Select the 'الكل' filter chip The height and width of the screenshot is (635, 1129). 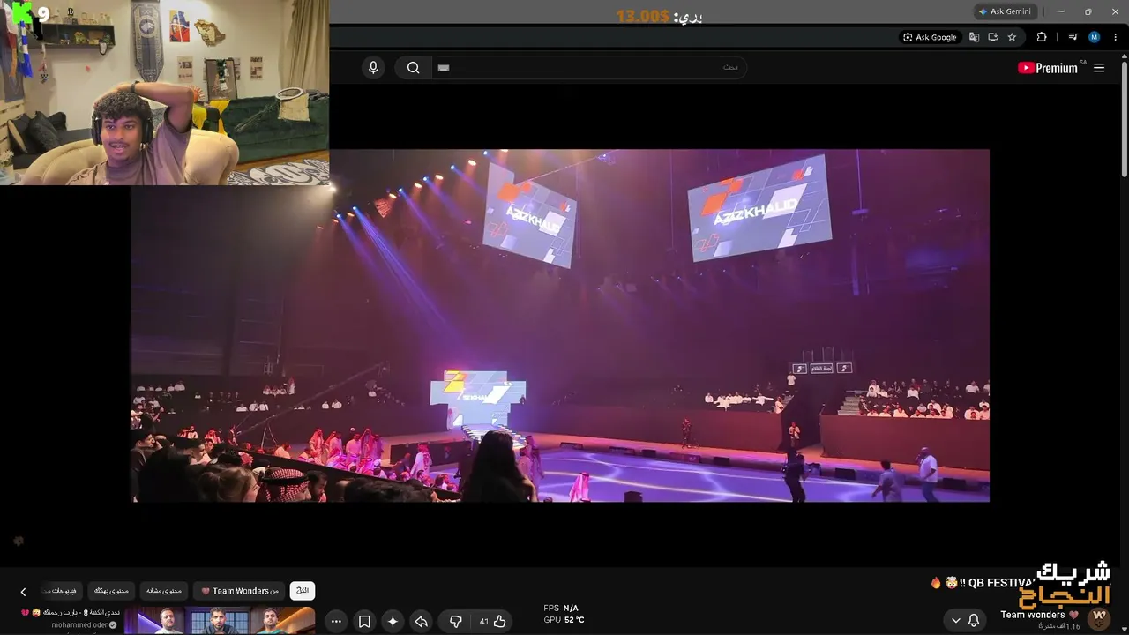303,591
